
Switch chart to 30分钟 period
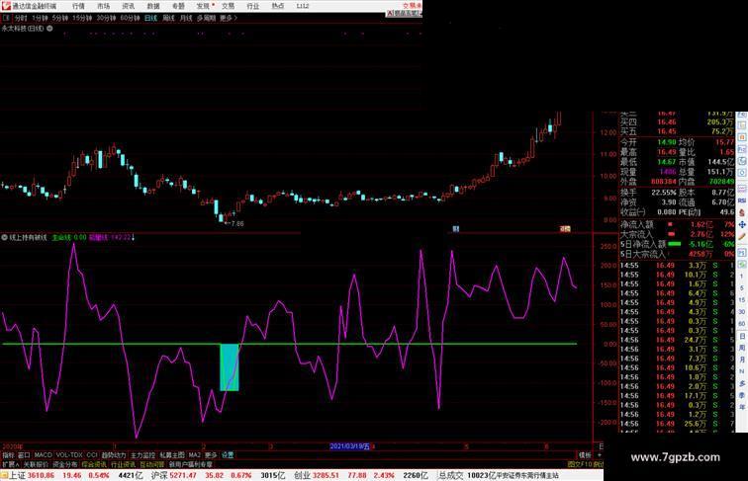point(106,18)
